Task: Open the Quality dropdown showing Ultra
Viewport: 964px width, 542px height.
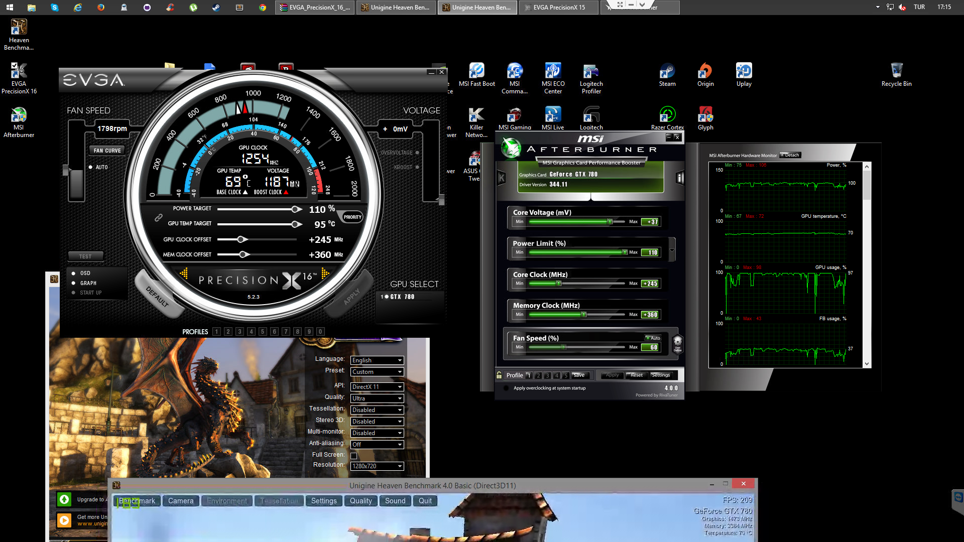Action: click(377, 398)
